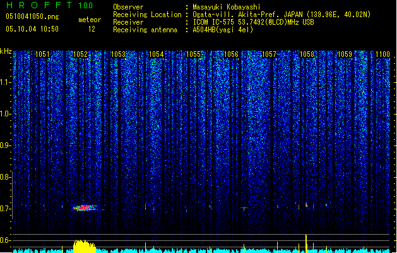Click the Receiving antenna label
The width and height of the screenshot is (397, 253).
pos(145,30)
